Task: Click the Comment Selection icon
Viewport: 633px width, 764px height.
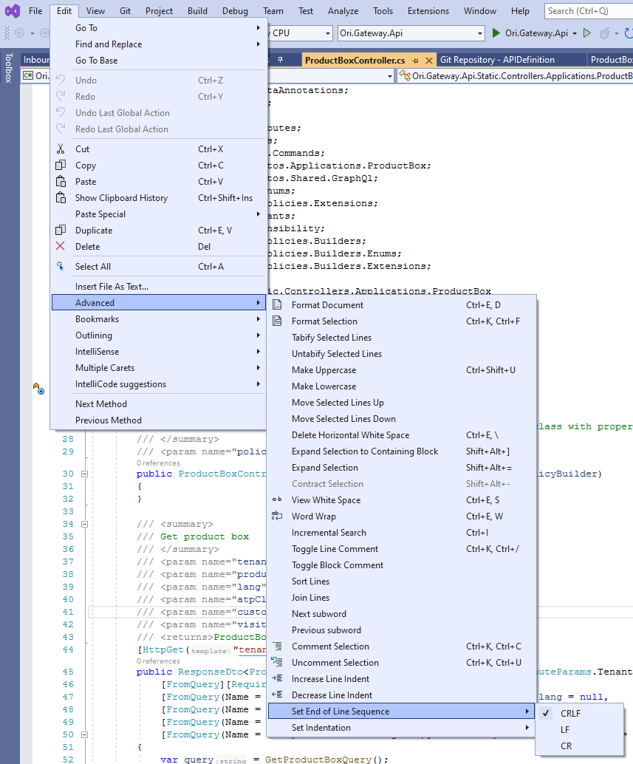Action: click(277, 646)
